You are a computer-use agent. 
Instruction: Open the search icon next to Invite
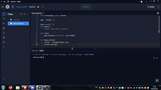pos(158,7)
